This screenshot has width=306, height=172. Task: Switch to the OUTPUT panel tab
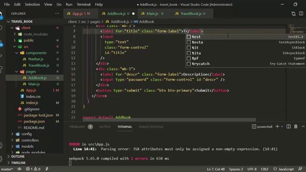[x=105, y=127]
